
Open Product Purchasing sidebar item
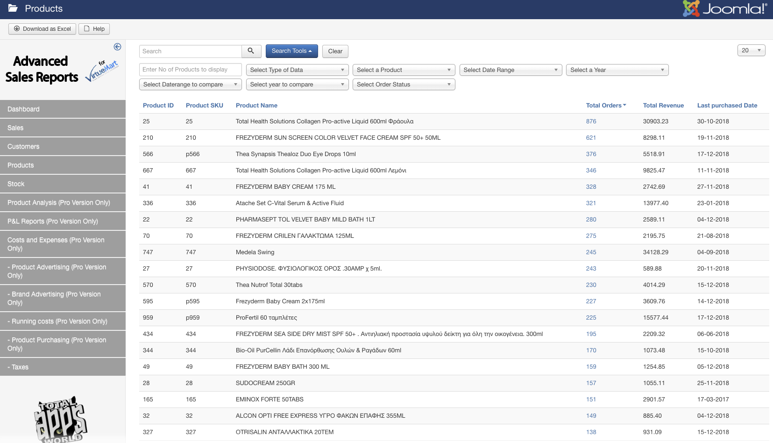pyautogui.click(x=63, y=344)
